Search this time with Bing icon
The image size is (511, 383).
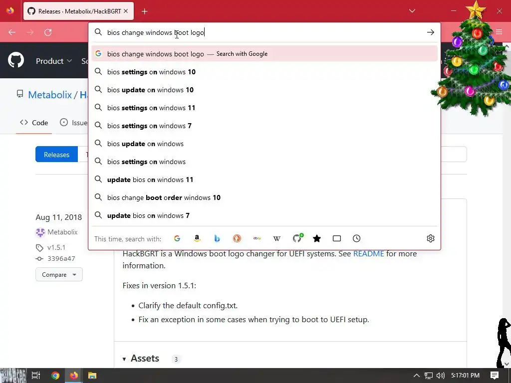click(x=217, y=238)
